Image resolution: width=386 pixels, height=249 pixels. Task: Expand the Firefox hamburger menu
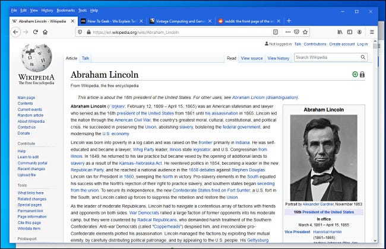372,32
